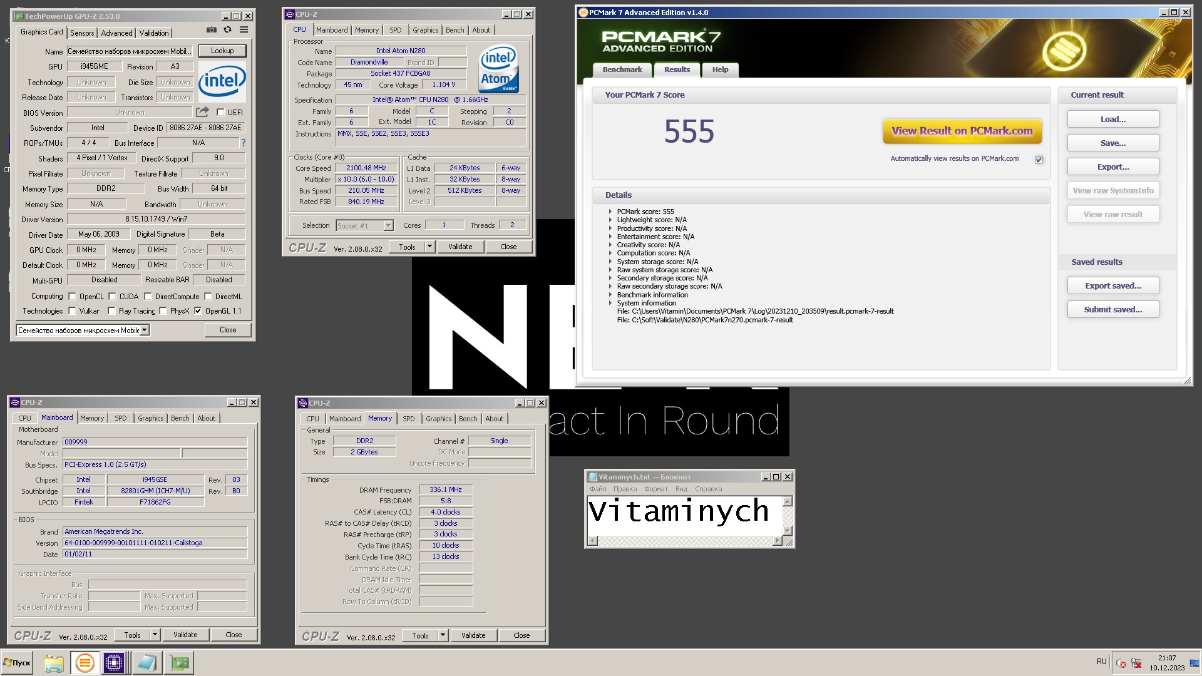Toggle the OpenCL checkbox
This screenshot has height=676, width=1202.
[72, 297]
